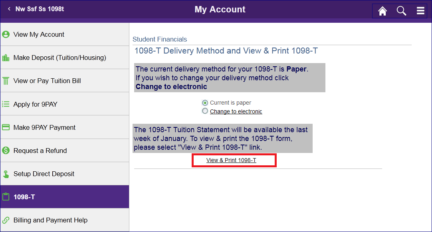432x232 pixels.
Task: Open View or Pay Tuition Bill
Action: click(65, 81)
